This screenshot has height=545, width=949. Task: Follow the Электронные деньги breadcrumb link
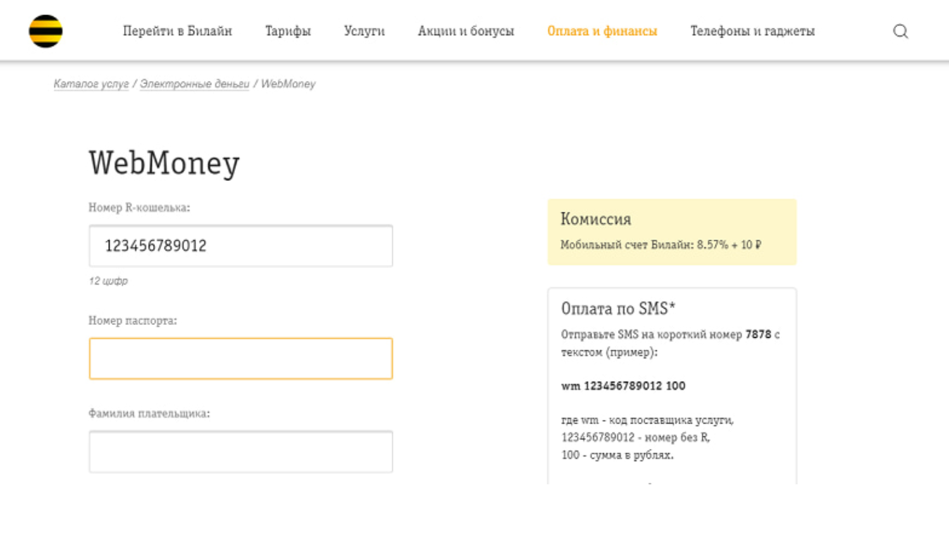[194, 84]
